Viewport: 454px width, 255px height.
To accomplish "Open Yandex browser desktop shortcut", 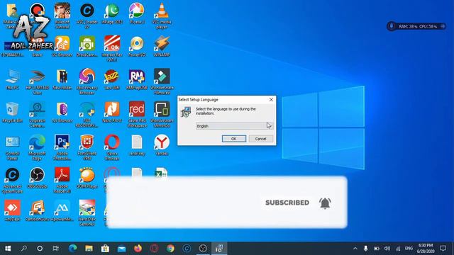I will [x=162, y=145].
